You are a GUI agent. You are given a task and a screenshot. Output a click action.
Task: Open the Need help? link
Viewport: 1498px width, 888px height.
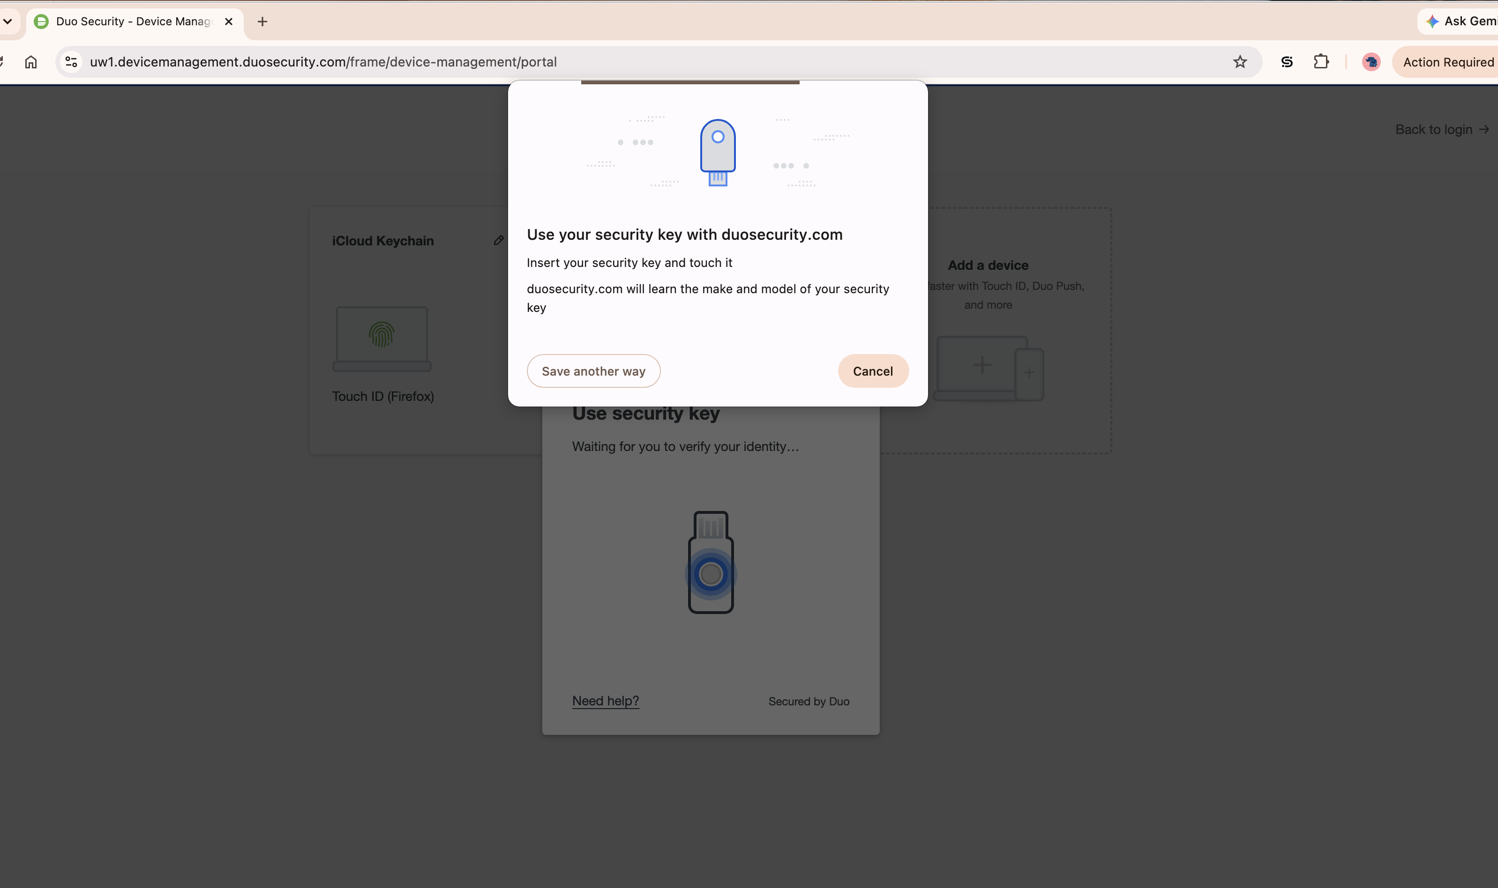point(605,701)
